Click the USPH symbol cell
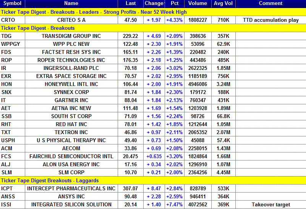This screenshot has width=306, height=209. pyautogui.click(x=12, y=140)
